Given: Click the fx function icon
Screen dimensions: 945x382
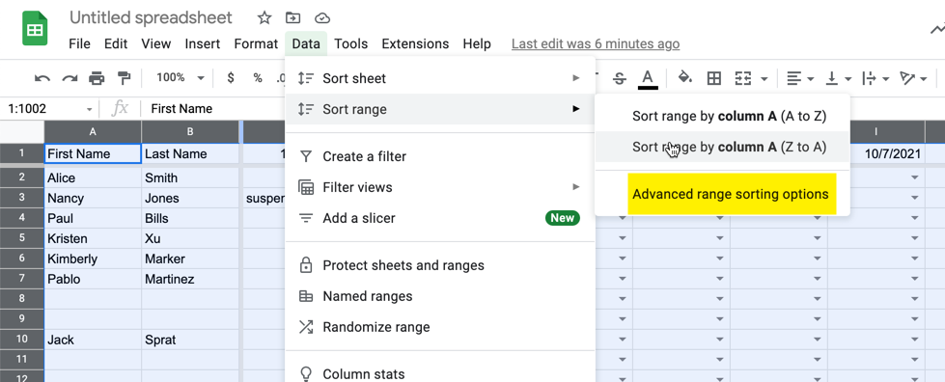Looking at the screenshot, I should pyautogui.click(x=121, y=109).
